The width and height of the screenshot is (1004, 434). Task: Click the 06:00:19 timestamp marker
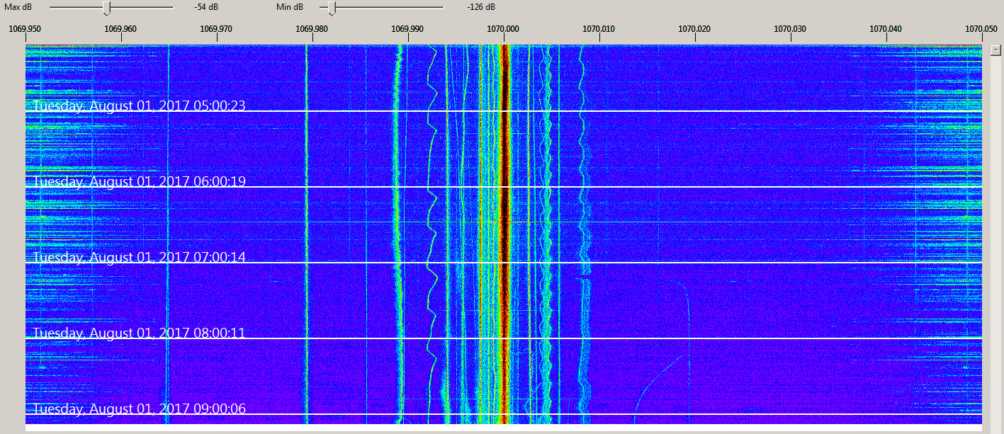tap(140, 182)
